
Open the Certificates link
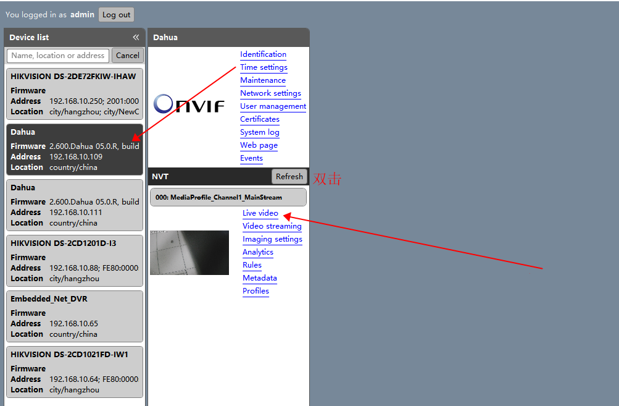(259, 119)
